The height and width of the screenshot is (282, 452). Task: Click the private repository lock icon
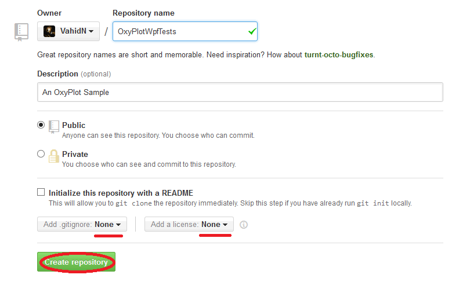54,156
